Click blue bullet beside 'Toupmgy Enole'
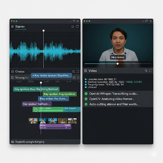 [x=86, y=85]
